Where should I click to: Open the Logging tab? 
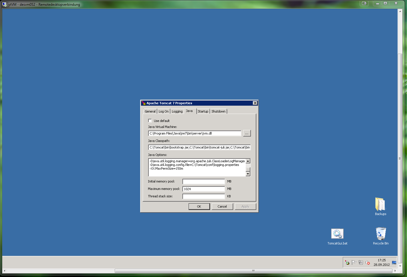177,111
